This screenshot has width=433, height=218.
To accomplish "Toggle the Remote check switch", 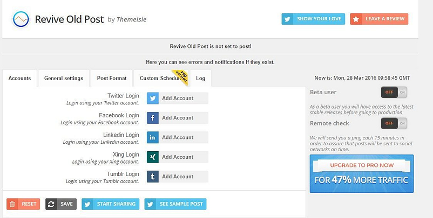I will pyautogui.click(x=394, y=123).
